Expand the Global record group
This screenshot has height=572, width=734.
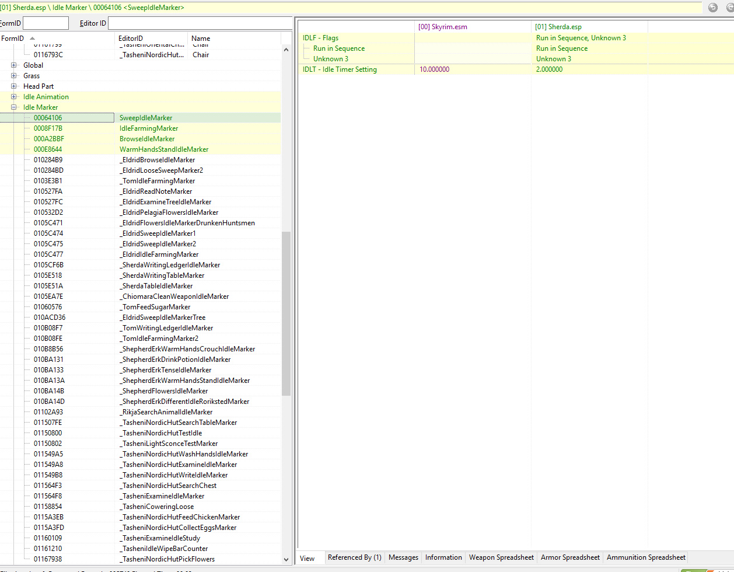(x=14, y=65)
